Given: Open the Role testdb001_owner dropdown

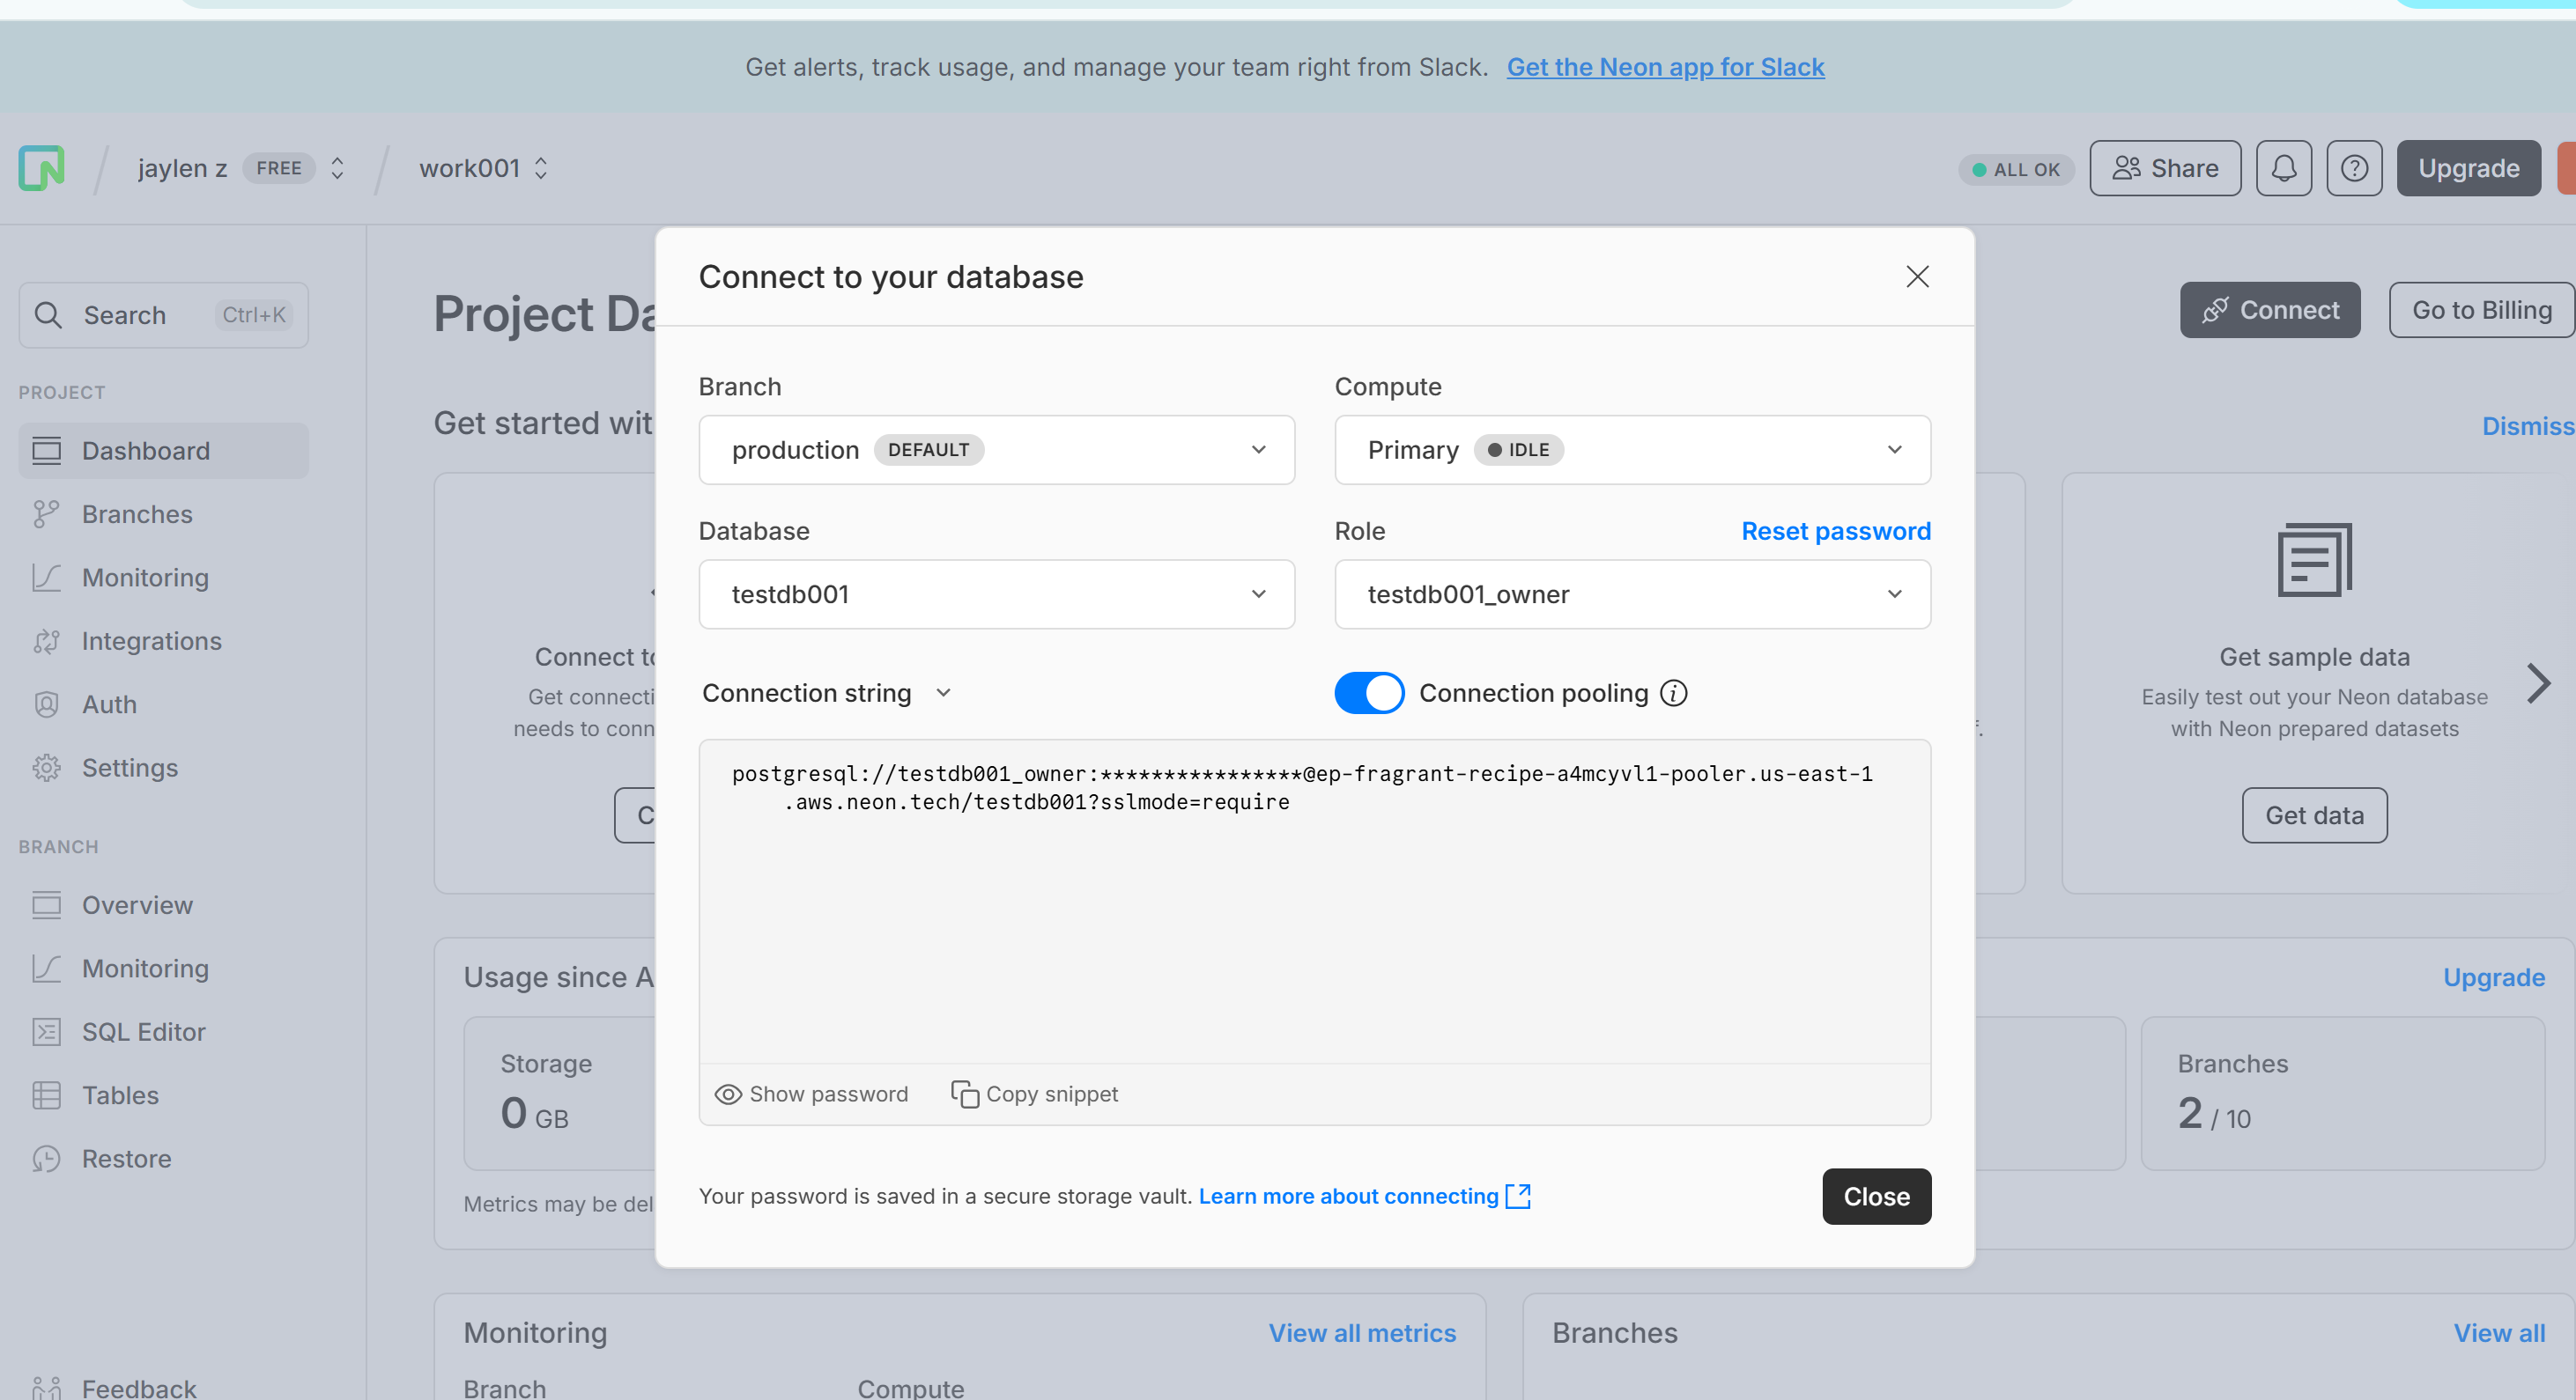Looking at the screenshot, I should (x=1631, y=593).
